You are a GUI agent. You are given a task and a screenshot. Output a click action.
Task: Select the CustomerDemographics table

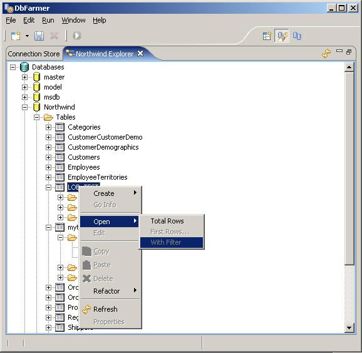point(103,147)
